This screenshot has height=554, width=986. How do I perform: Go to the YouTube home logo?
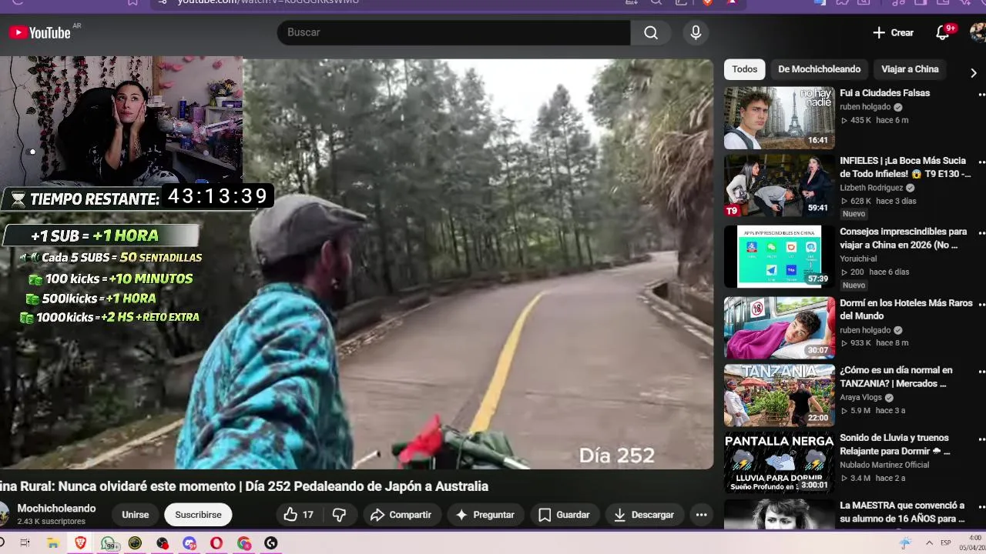[39, 32]
